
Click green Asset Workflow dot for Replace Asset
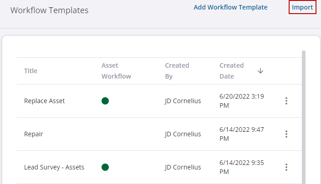coord(105,101)
